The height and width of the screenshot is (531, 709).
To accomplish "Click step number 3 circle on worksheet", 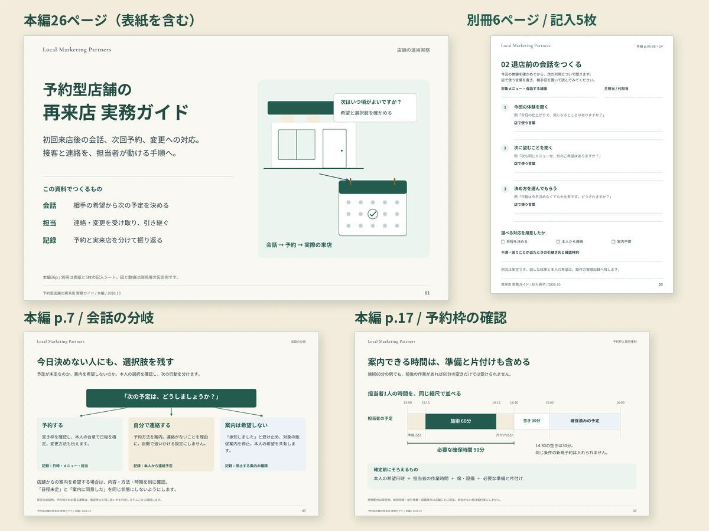I will [x=505, y=189].
